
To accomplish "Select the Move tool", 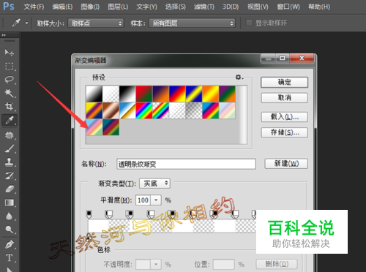I will click(10, 52).
